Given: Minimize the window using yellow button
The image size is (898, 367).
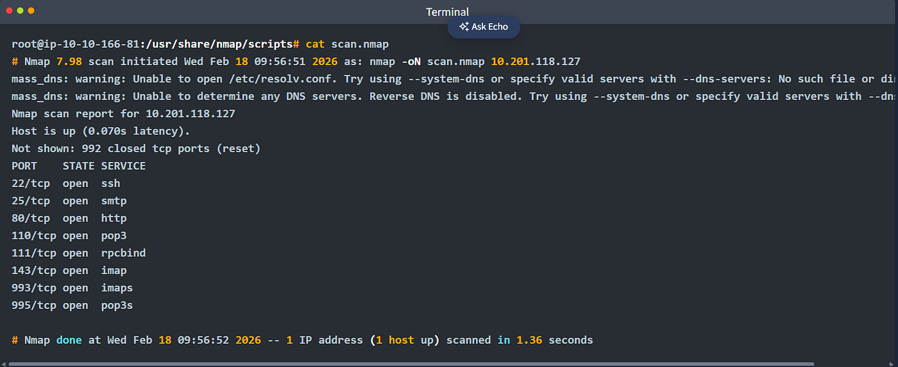Looking at the screenshot, I should click(31, 11).
